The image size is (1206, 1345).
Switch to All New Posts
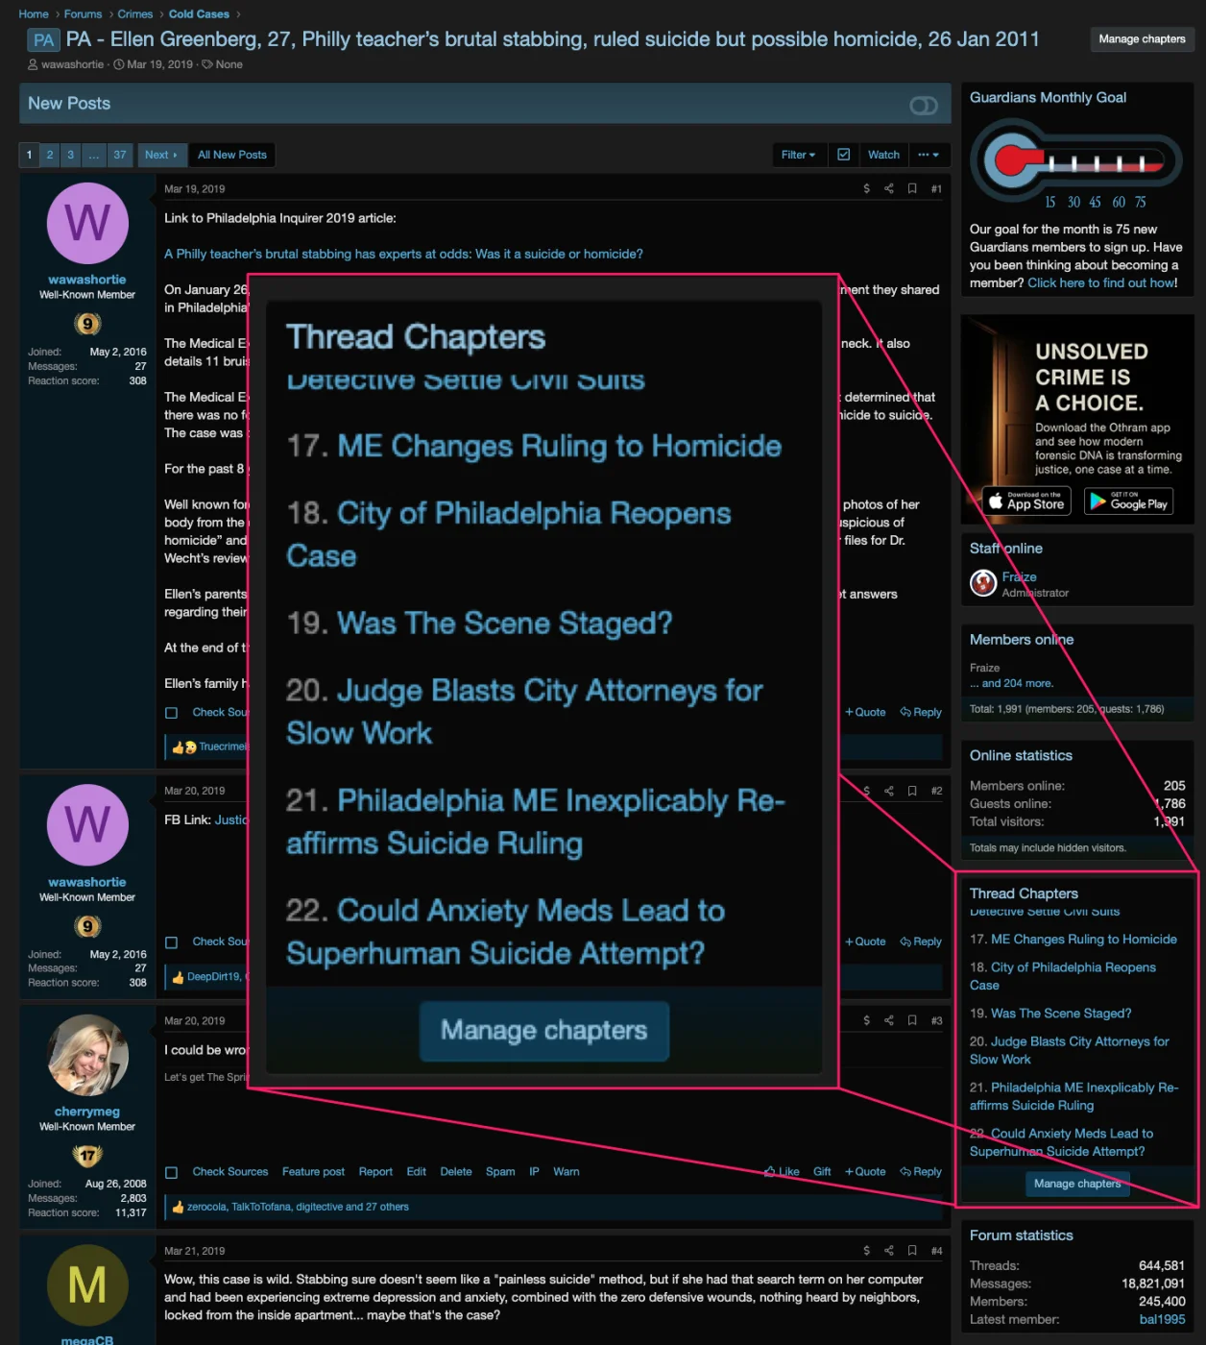(x=231, y=155)
